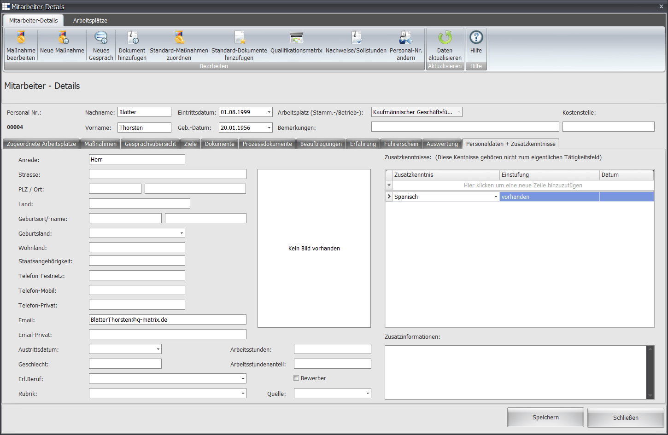Click Nachweise/Sollstunden icon

click(356, 38)
